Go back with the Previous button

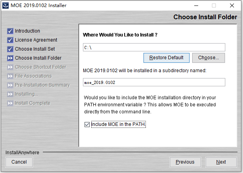[x=185, y=162]
